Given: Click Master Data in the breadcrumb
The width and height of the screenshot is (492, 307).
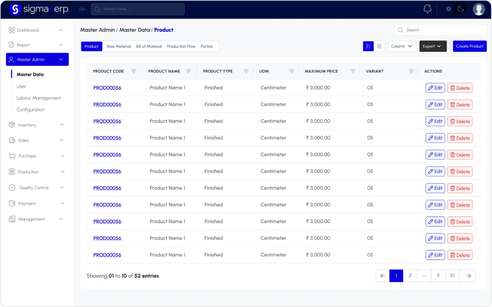Looking at the screenshot, I should click(x=135, y=30).
